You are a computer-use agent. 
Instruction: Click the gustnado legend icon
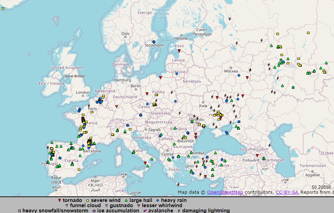coord(106,205)
